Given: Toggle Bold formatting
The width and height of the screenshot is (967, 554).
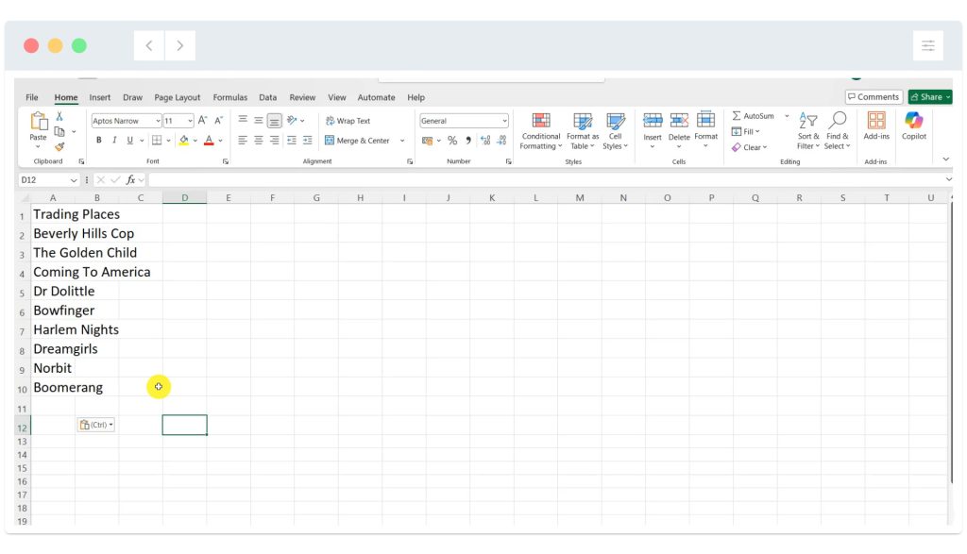Looking at the screenshot, I should click(x=98, y=141).
